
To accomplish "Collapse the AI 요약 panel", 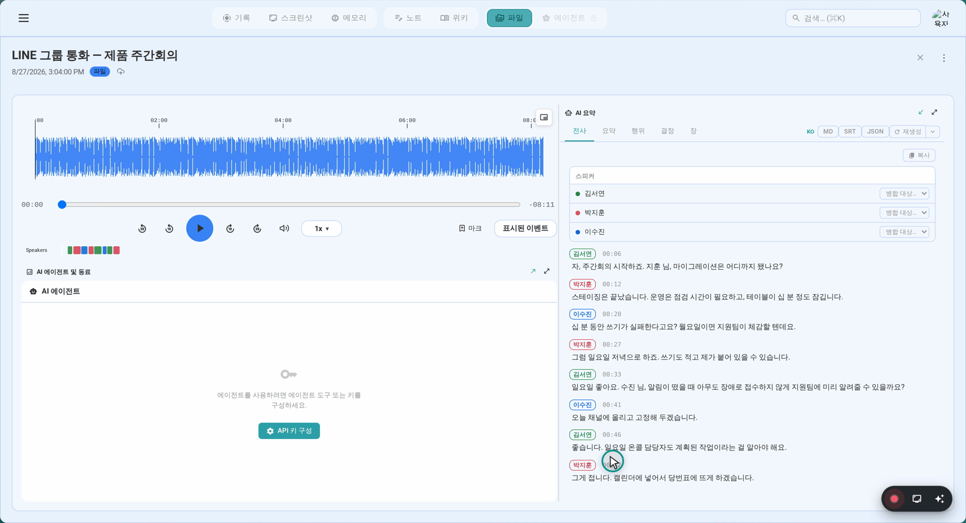I will click(x=921, y=112).
